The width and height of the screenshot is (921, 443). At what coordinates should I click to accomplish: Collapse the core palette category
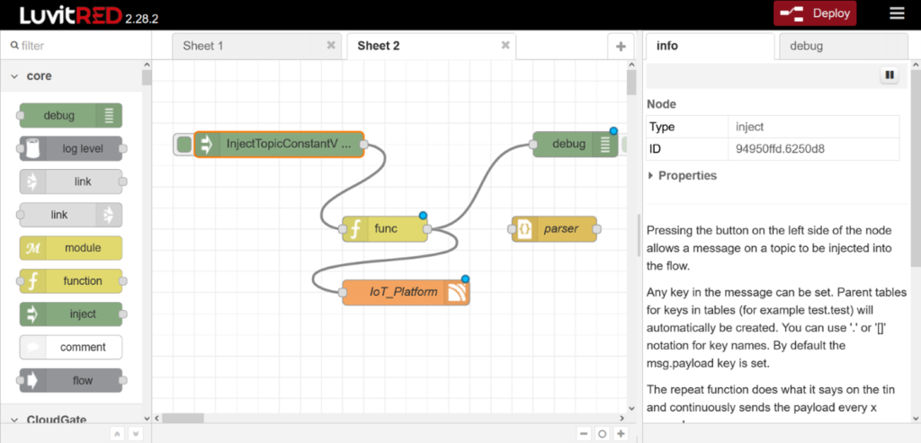[x=14, y=77]
